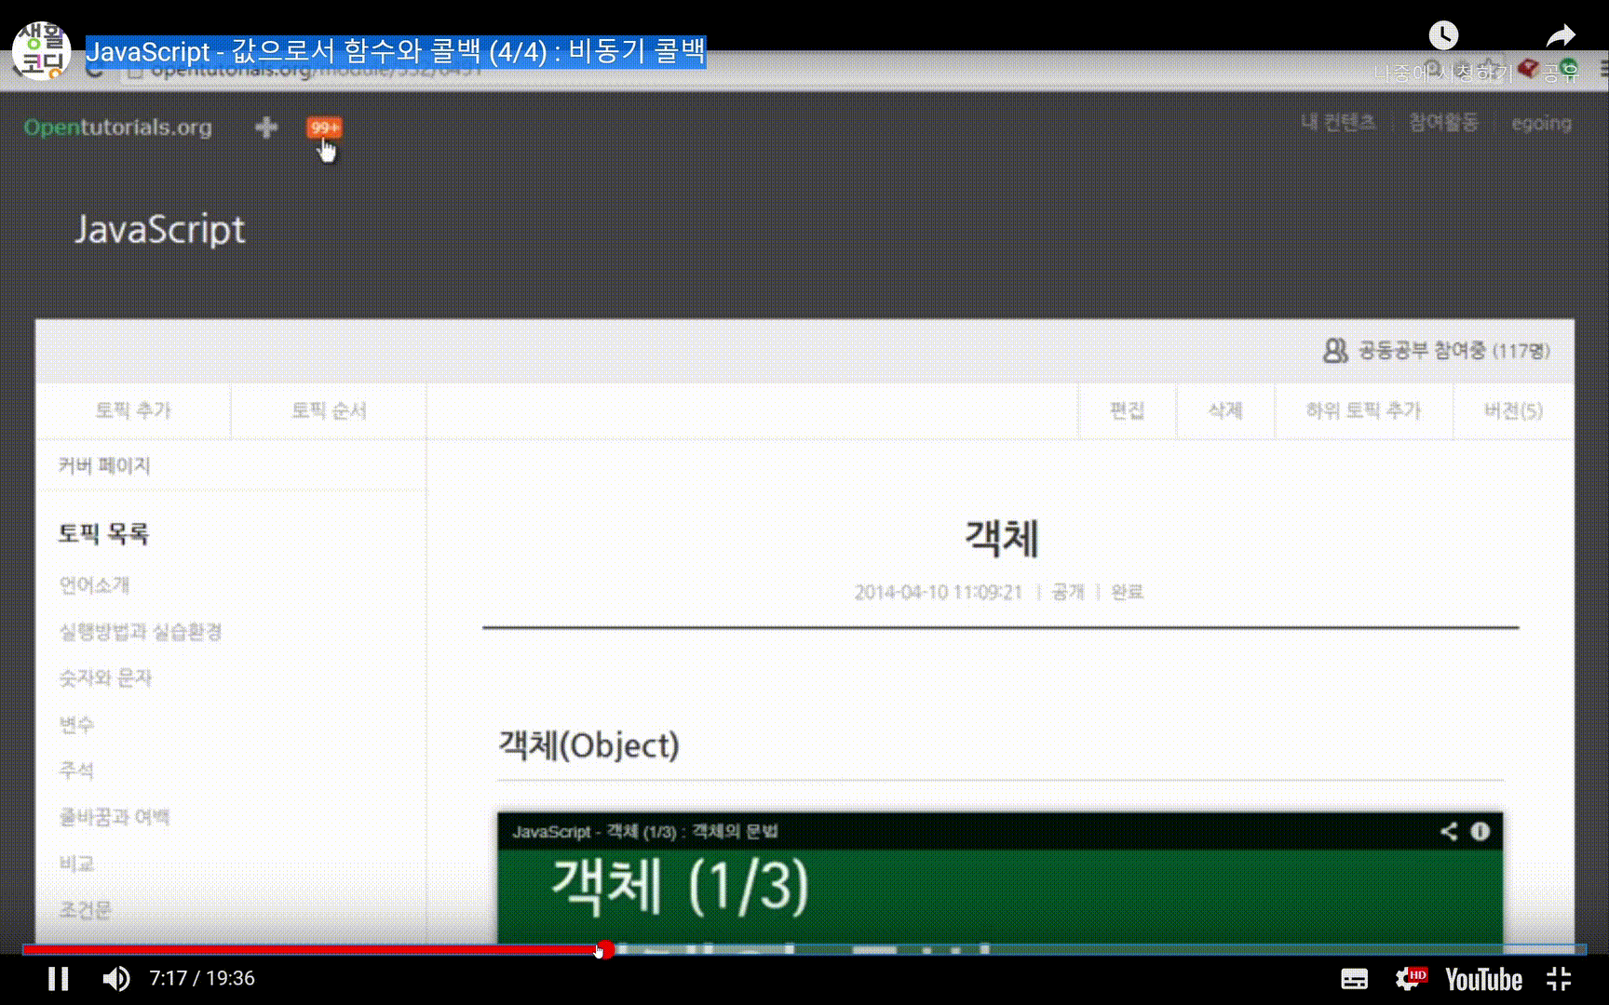Click the red playhead scrubber

[604, 949]
